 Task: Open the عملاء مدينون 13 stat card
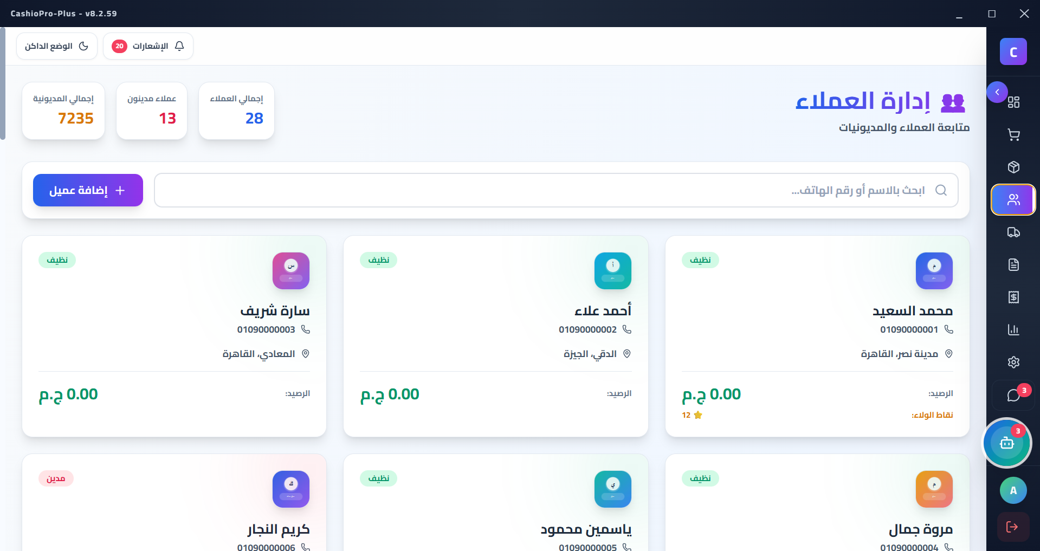(152, 111)
